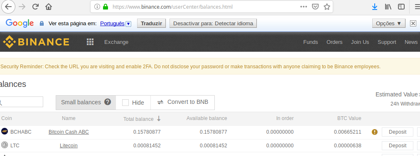Image resolution: width=420 pixels, height=156 pixels.
Task: Click the BCHABC warning exclamation icon
Action: 375,132
